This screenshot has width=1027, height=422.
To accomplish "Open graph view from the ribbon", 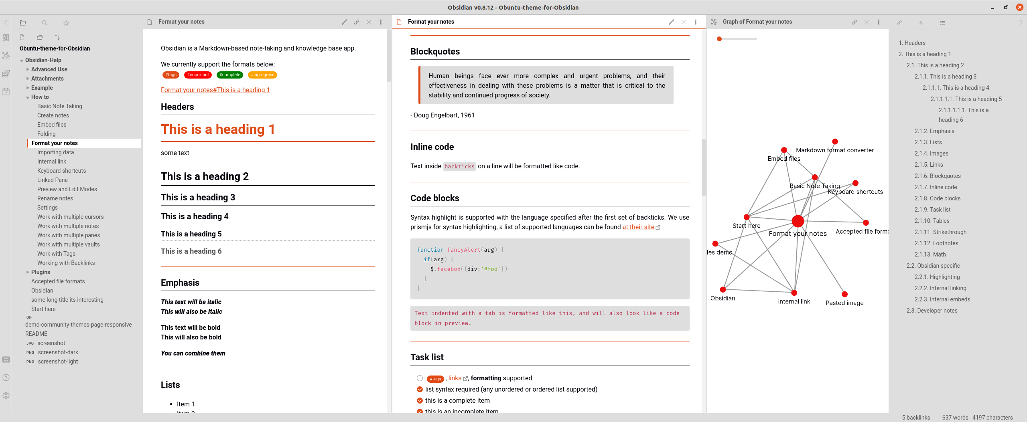I will pyautogui.click(x=6, y=56).
